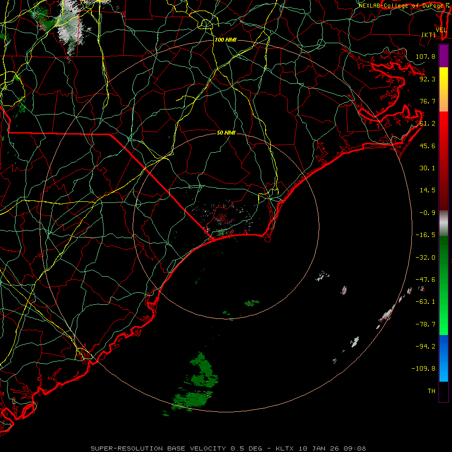
Task: Click the large green velocity echo offshore south
Action: [196, 382]
